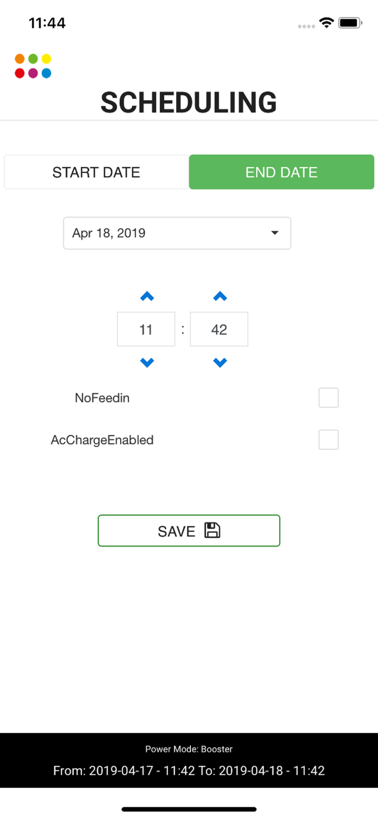Check the AcChargeEnabled option
The height and width of the screenshot is (819, 378).
click(329, 440)
